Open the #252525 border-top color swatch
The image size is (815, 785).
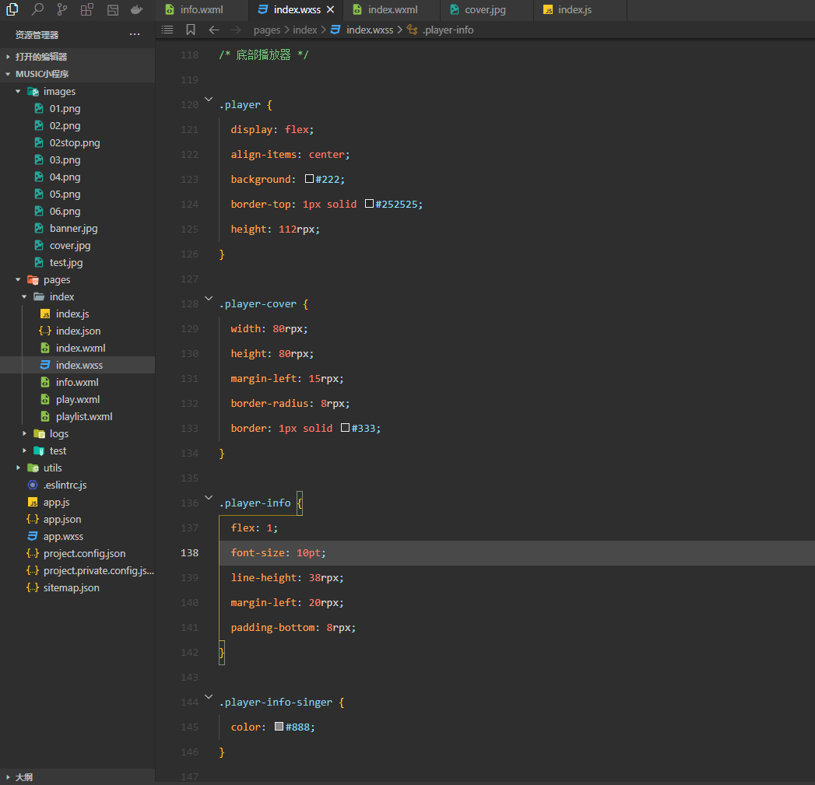369,204
